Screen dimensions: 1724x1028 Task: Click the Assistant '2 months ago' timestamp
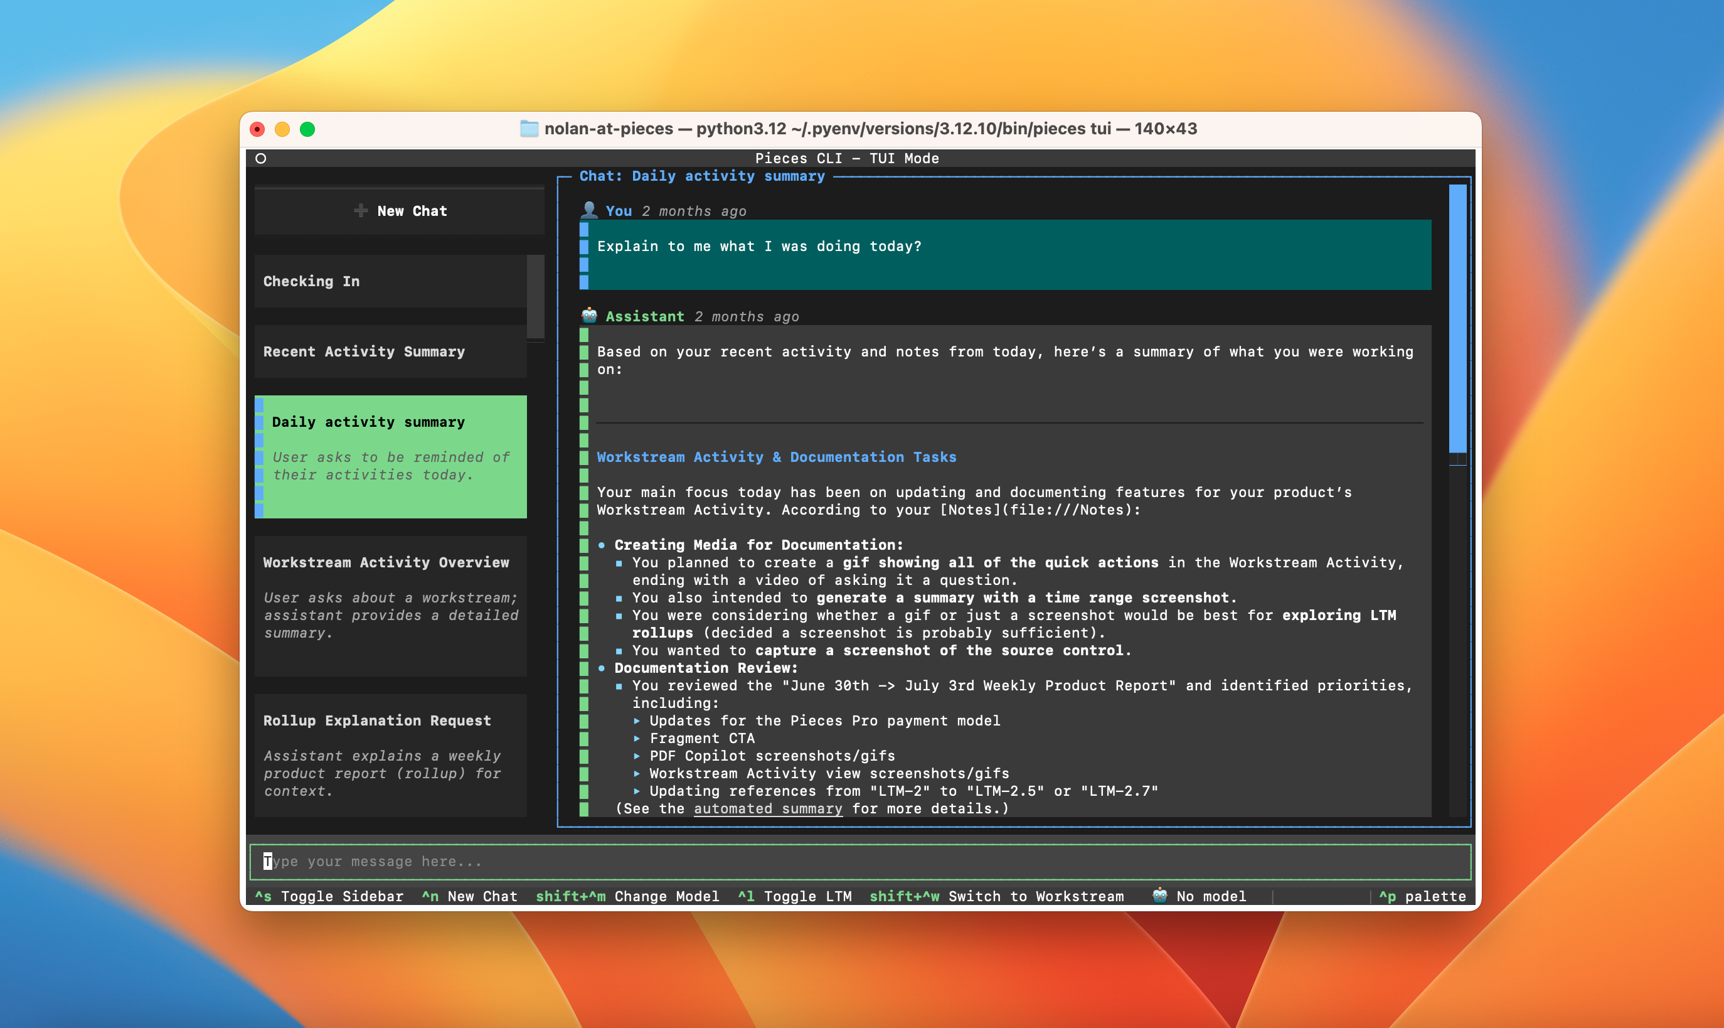click(x=747, y=316)
